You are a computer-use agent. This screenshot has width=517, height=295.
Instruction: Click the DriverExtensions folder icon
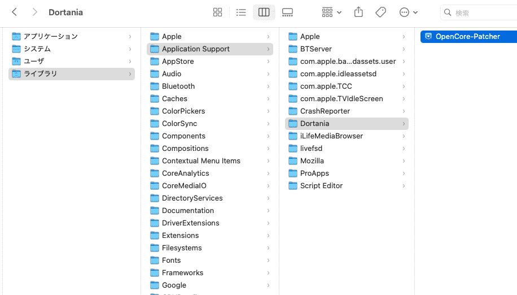pos(154,223)
